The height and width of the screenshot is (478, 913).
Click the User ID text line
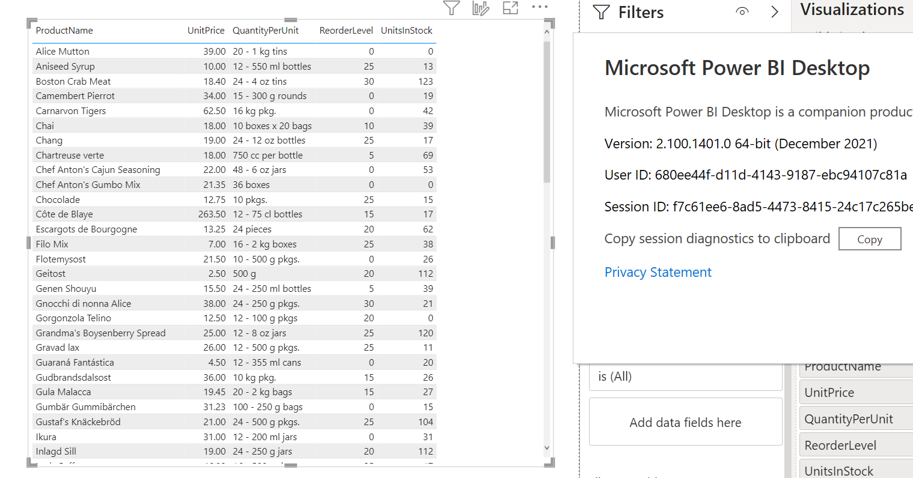click(x=756, y=175)
